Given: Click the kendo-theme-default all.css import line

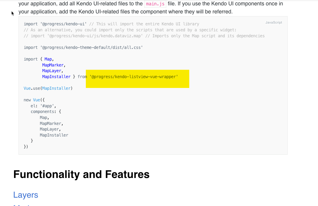Looking at the screenshot, I should pyautogui.click(x=83, y=47).
